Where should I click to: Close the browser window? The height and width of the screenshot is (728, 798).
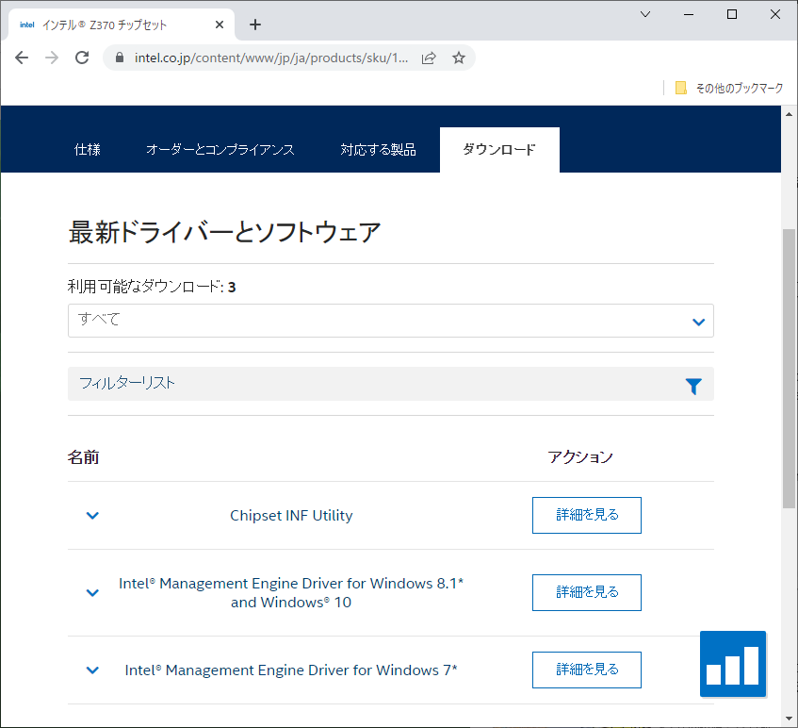pos(775,14)
